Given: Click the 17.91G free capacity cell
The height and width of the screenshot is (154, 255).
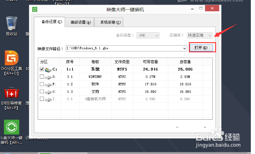Looking at the screenshot, I should (151, 84).
